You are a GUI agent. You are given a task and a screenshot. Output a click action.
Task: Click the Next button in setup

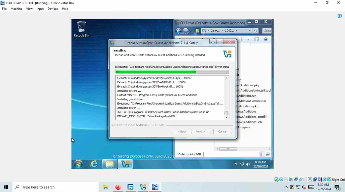pyautogui.click(x=201, y=131)
